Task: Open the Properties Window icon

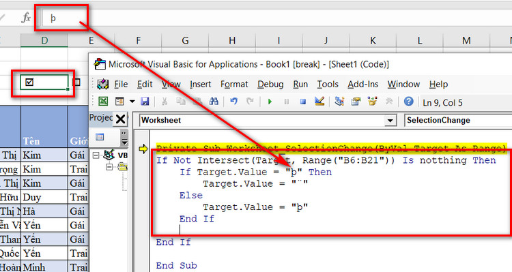Action: 356,102
